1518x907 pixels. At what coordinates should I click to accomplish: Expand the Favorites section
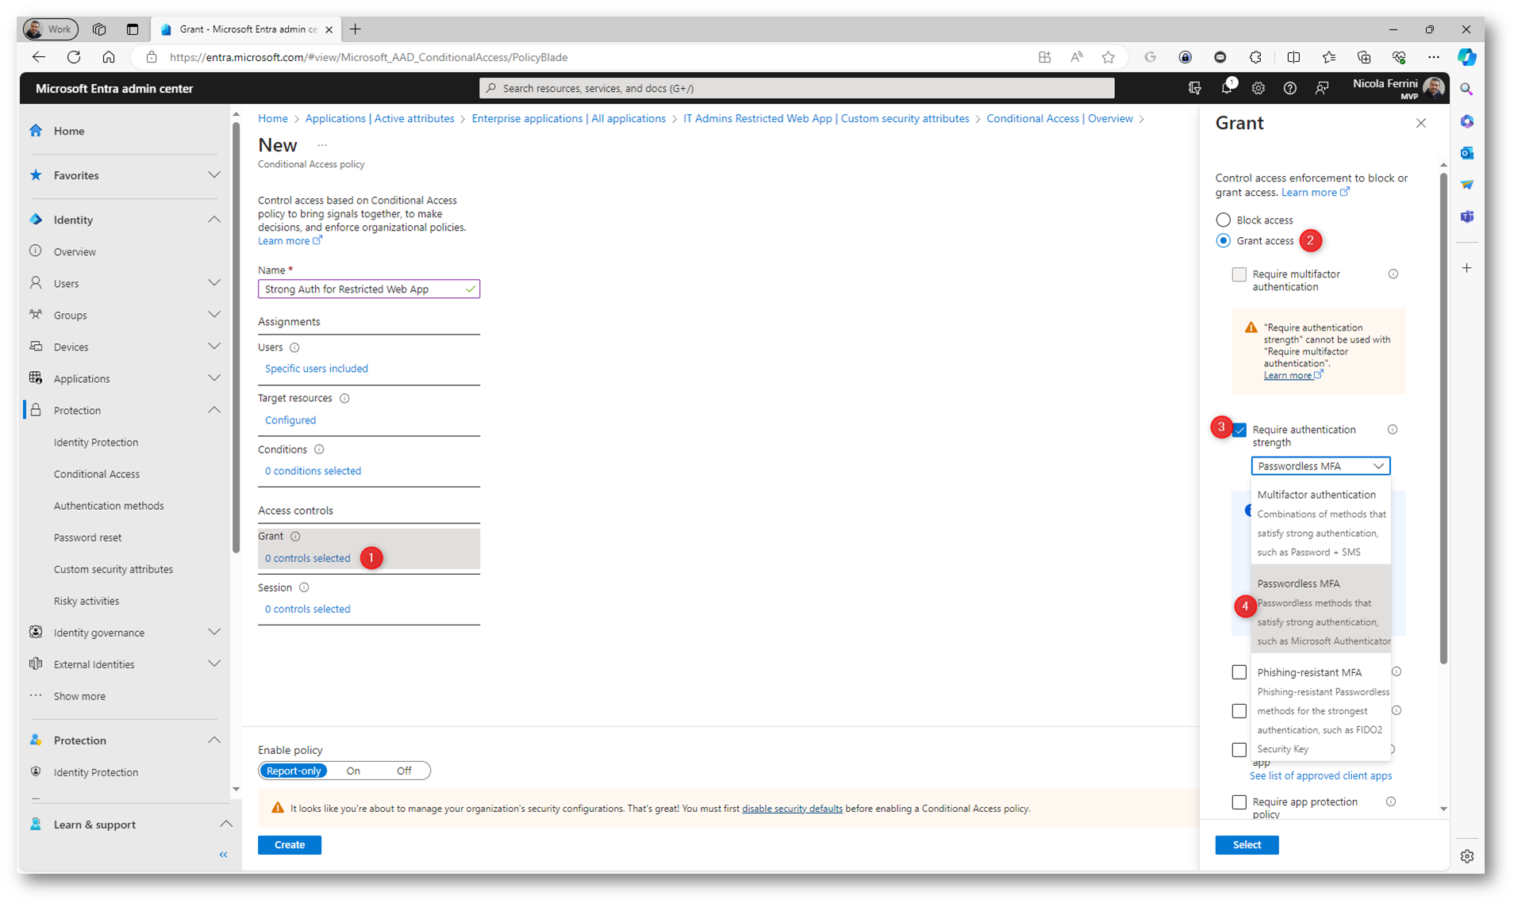[214, 175]
